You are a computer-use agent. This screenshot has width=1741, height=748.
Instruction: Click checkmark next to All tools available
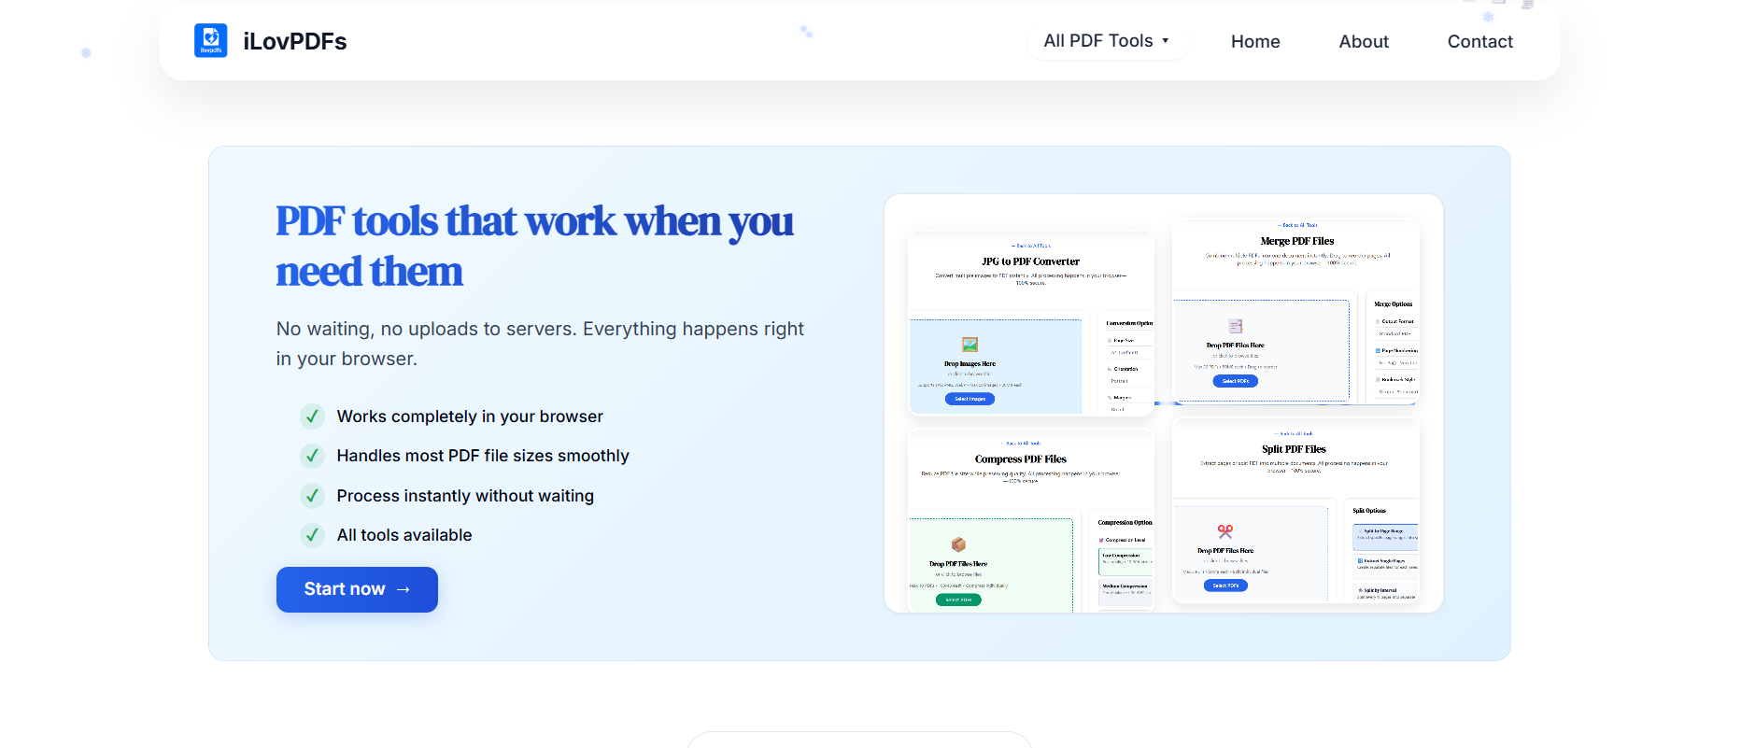[312, 535]
